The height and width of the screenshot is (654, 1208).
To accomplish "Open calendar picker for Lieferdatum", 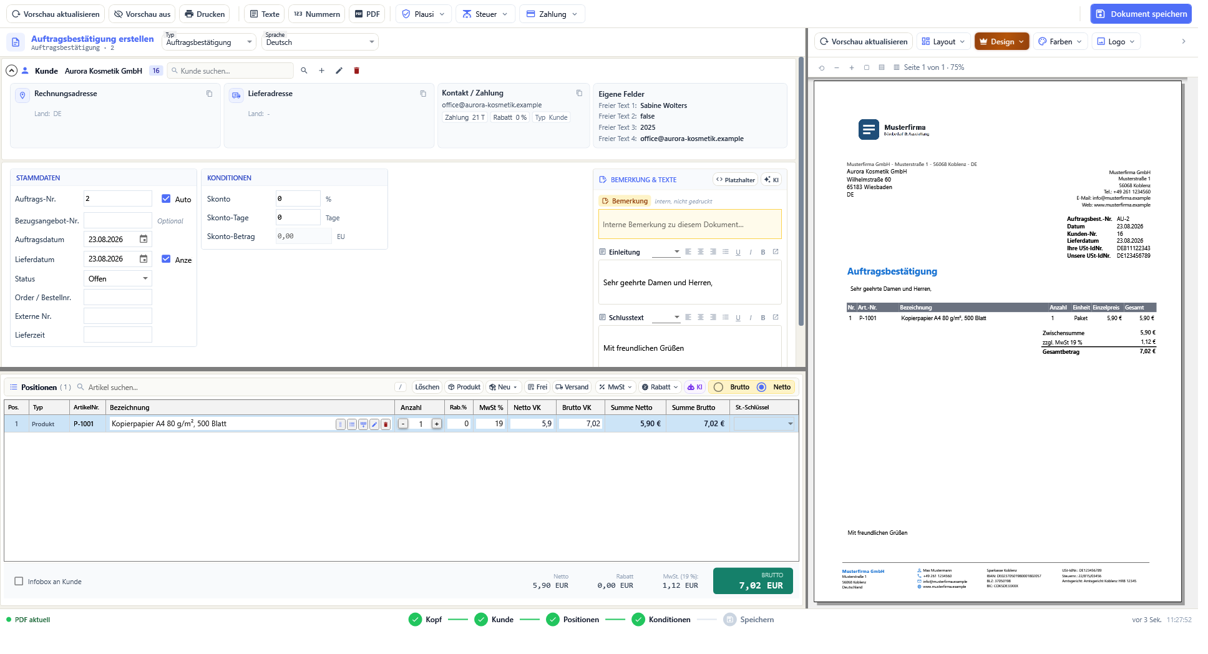I will [x=144, y=258].
